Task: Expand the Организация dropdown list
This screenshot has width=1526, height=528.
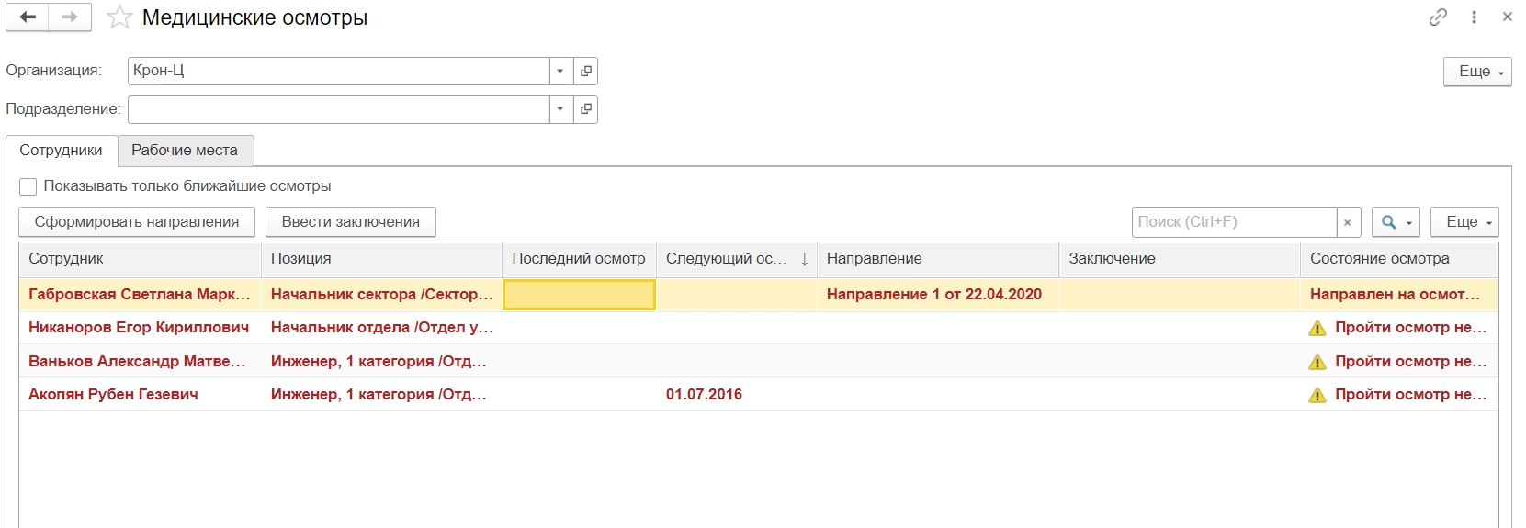Action: pos(560,71)
